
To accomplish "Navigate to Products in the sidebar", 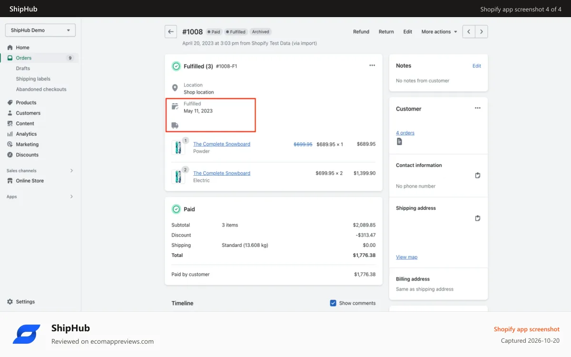I will pos(26,102).
